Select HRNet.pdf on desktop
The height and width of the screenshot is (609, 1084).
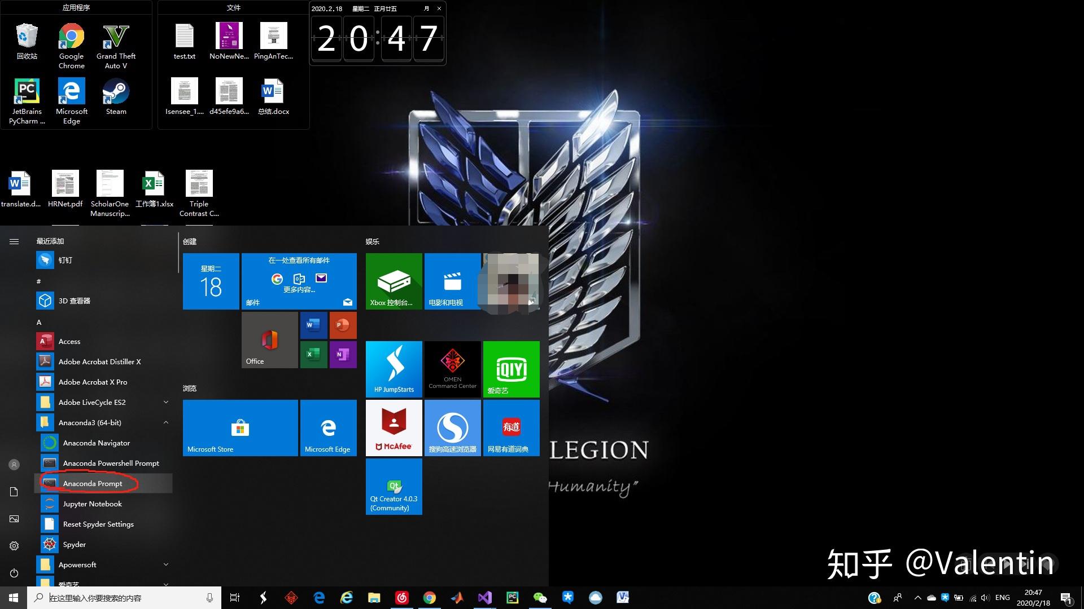[x=65, y=189]
